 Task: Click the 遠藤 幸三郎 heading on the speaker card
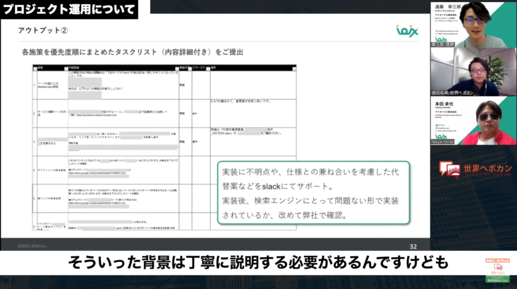[x=448, y=7]
